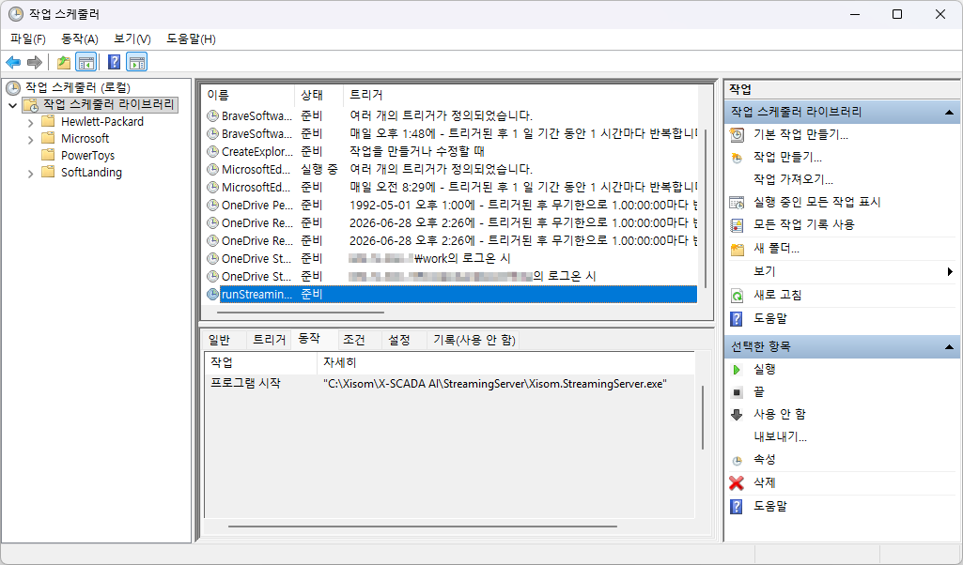Select the 프로그램 시작 action row
The height and width of the screenshot is (565, 963).
pos(449,384)
